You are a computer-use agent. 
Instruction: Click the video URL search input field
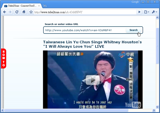(x=85, y=30)
